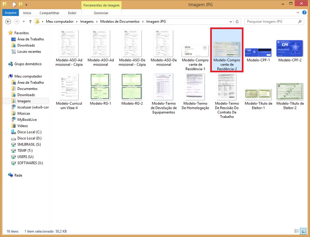Go up one folder level

pyautogui.click(x=30, y=22)
